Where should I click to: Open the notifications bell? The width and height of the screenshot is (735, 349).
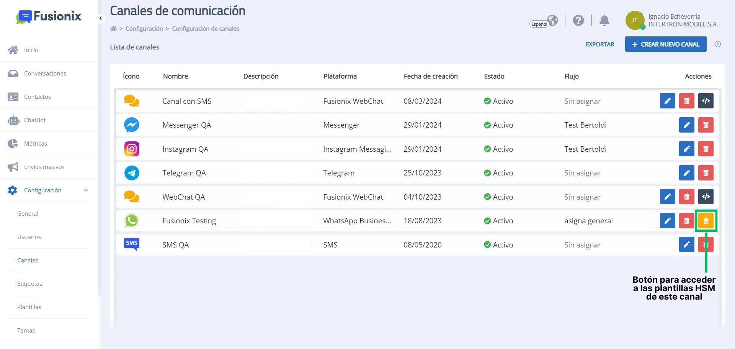point(604,20)
